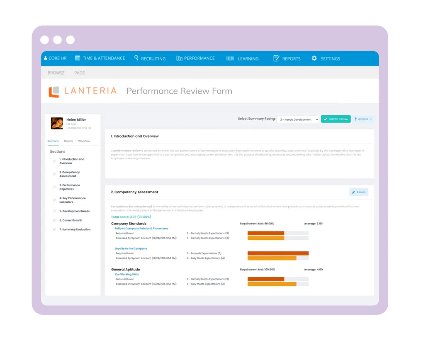Select the Reports clipboard icon

point(276,58)
